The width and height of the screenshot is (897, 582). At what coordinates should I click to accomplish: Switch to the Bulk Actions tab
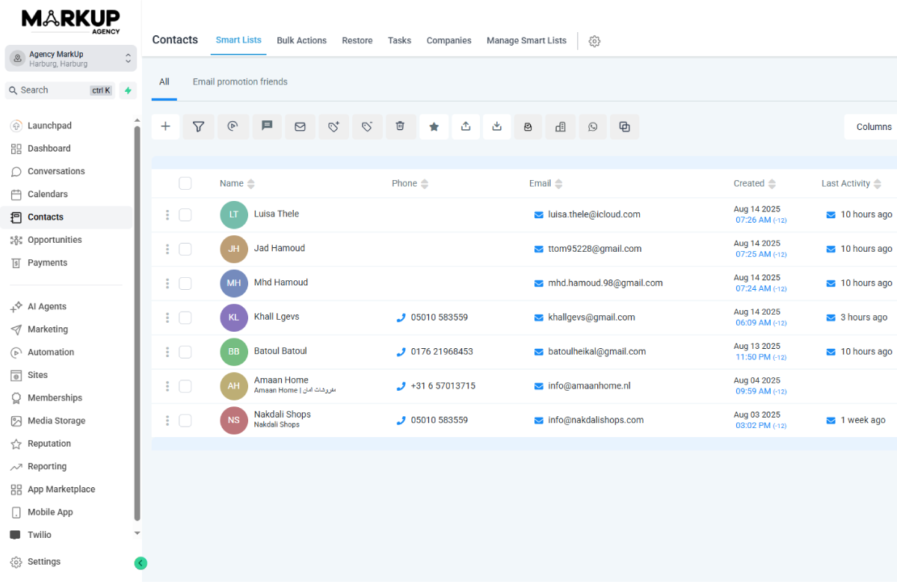pyautogui.click(x=301, y=40)
